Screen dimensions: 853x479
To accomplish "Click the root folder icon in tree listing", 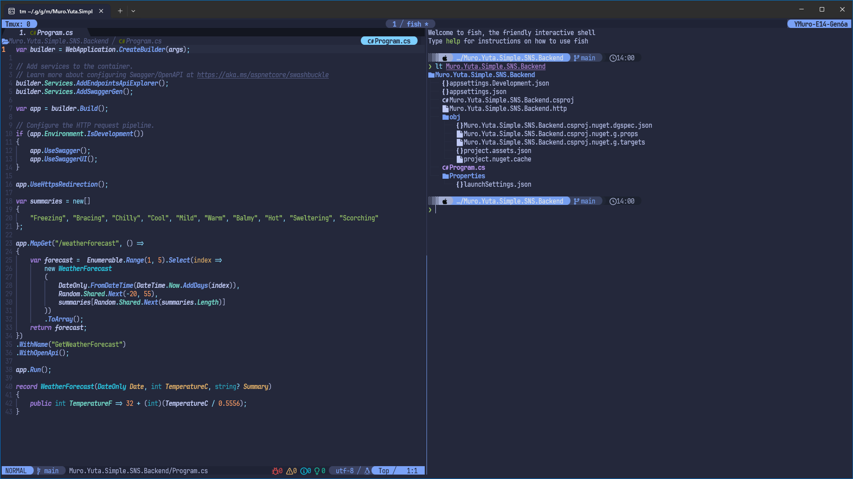I will 431,75.
